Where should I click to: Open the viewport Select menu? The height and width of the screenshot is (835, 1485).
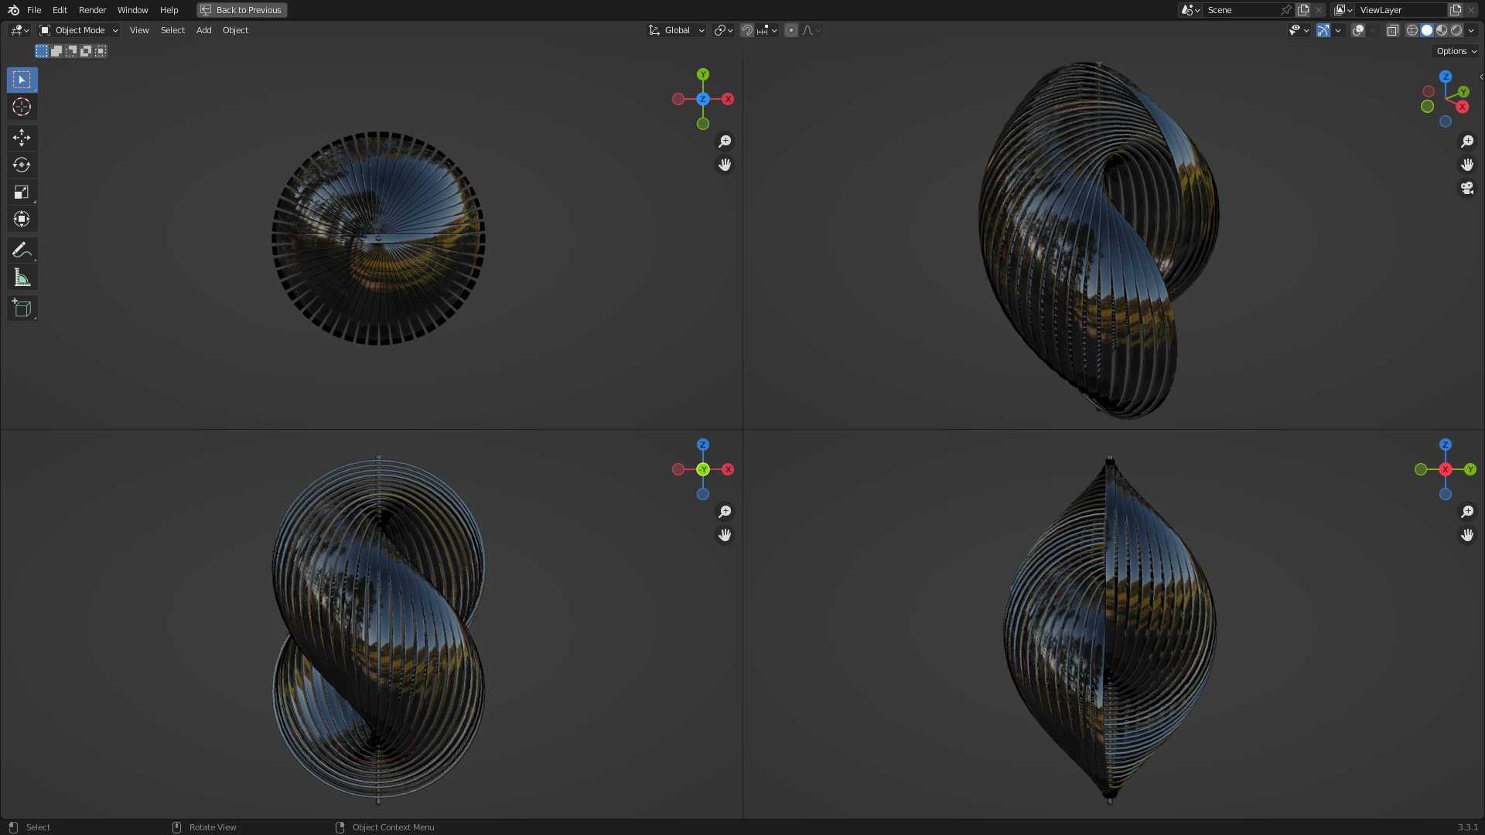tap(172, 30)
